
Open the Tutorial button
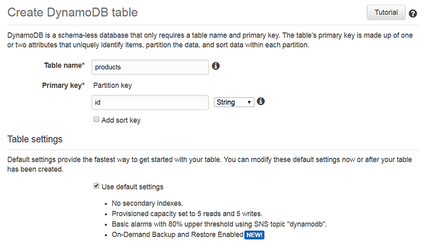point(386,12)
